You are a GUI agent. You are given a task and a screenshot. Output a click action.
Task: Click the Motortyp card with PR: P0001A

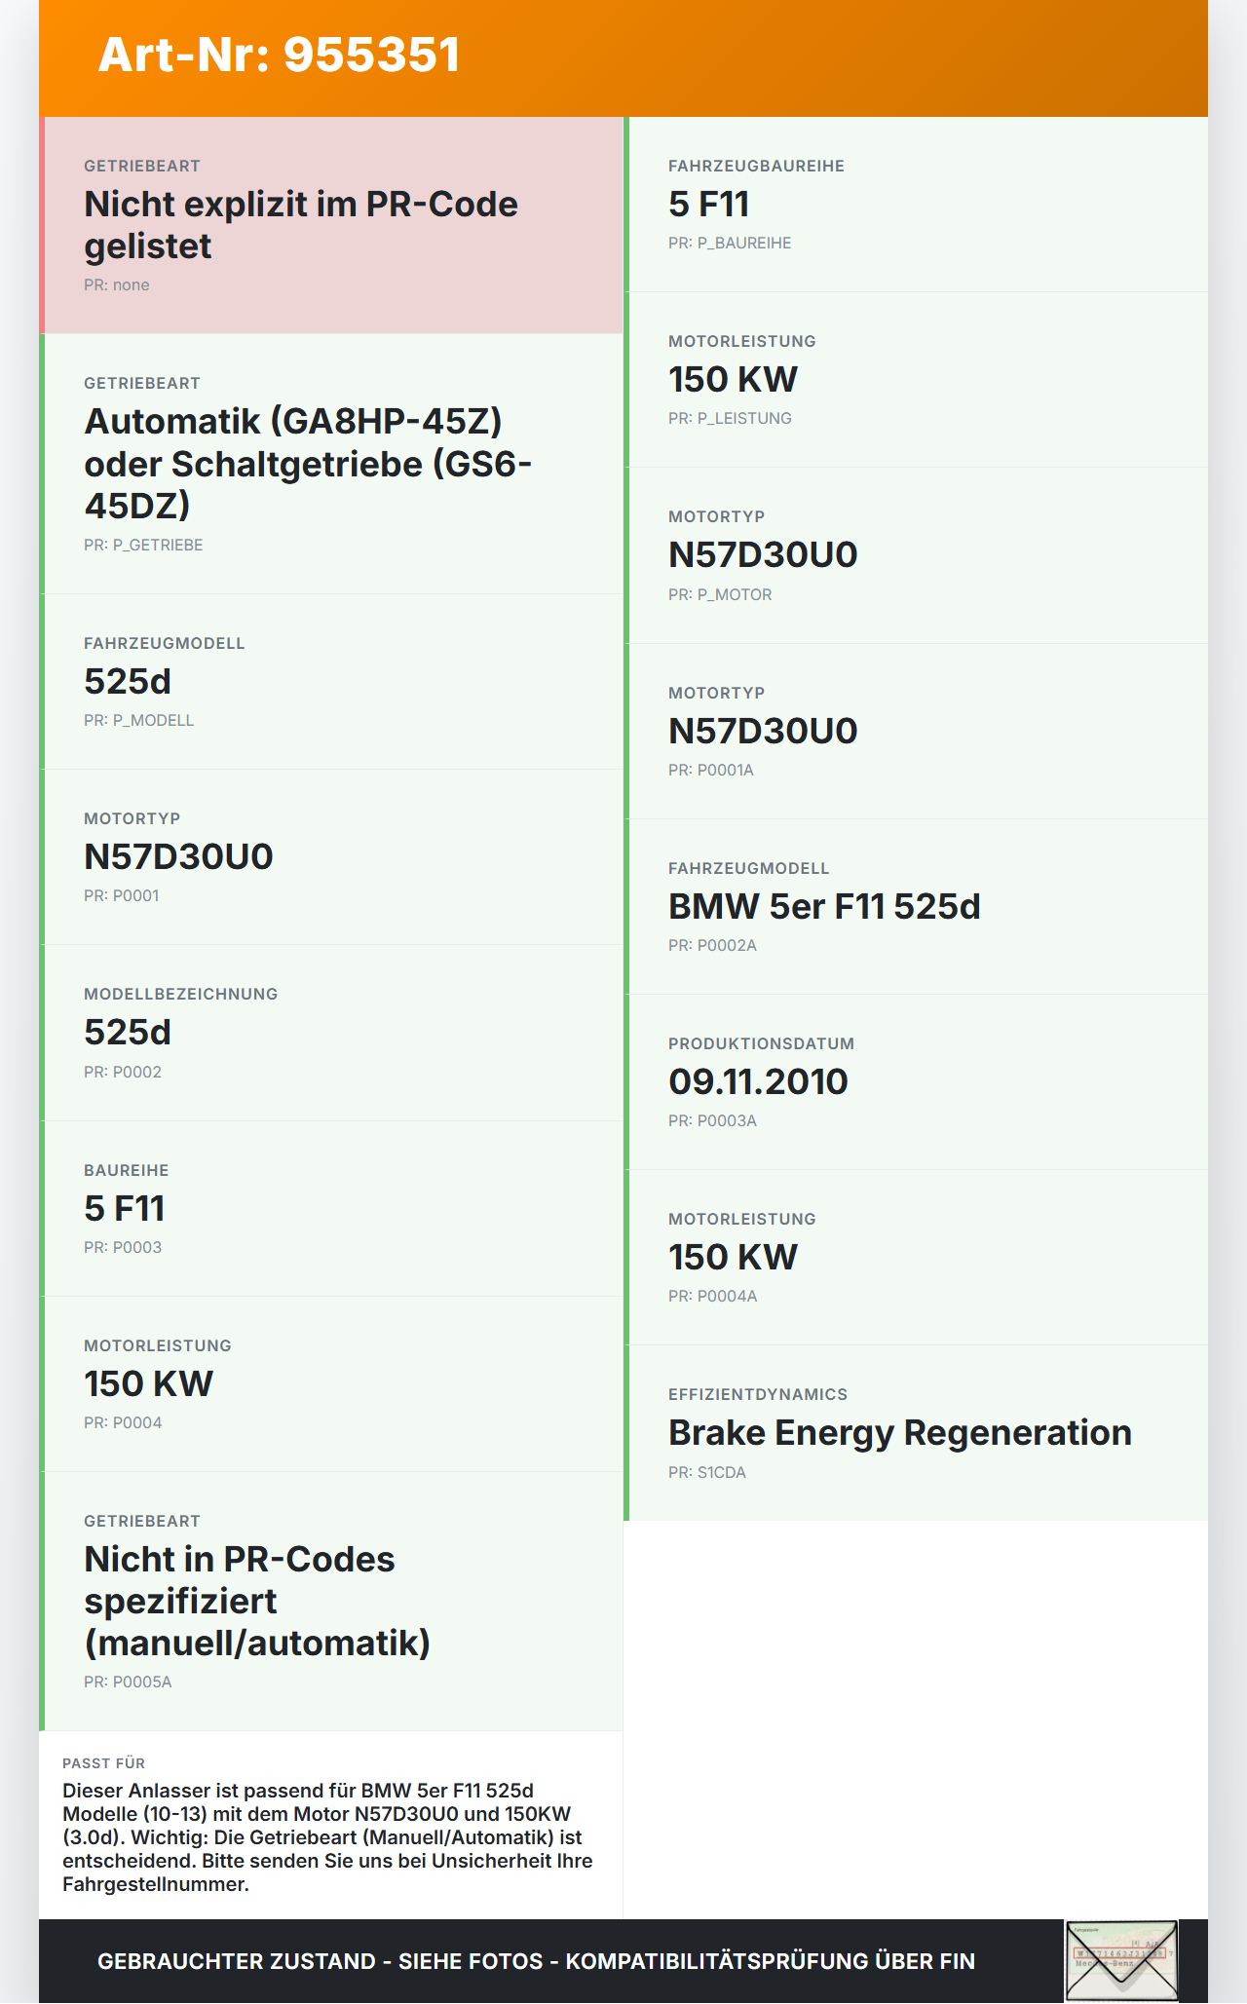[916, 731]
